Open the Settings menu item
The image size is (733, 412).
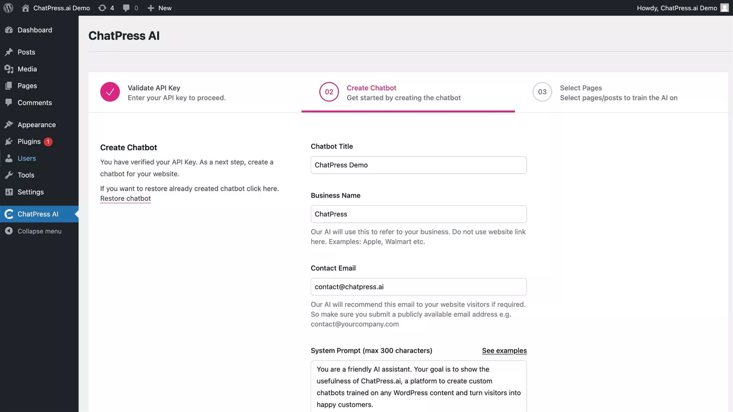pos(31,192)
